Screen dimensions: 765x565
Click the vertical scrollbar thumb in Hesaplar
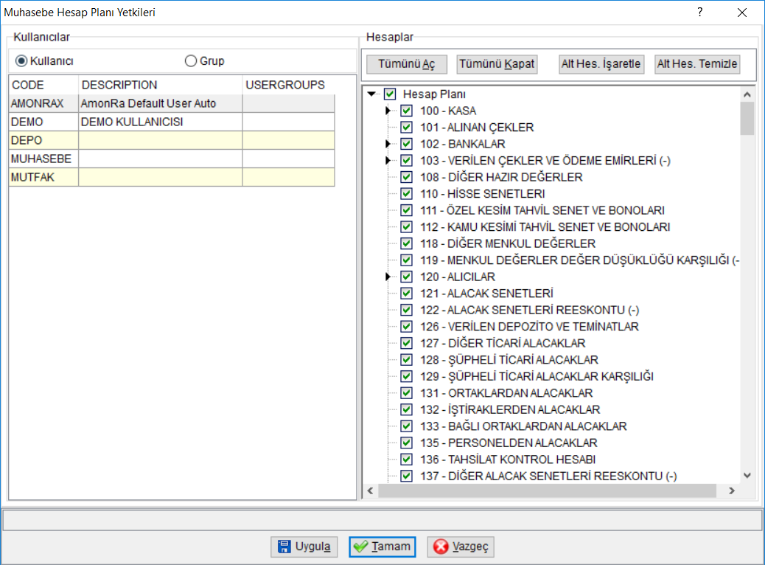coord(747,118)
